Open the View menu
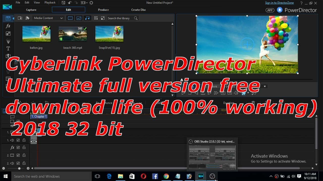 click(x=37, y=3)
